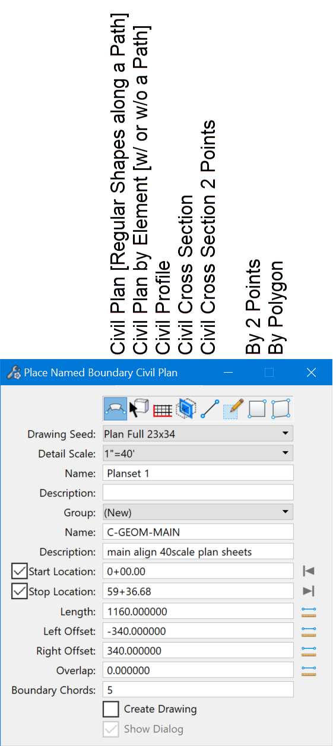
Task: Select Civil Plan by Element mode icon
Action: pyautogui.click(x=139, y=409)
